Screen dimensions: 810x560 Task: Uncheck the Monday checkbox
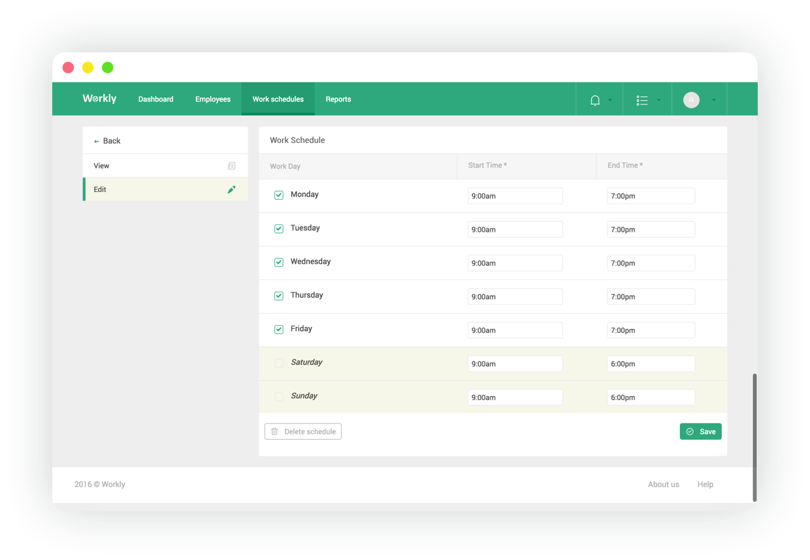pos(279,195)
